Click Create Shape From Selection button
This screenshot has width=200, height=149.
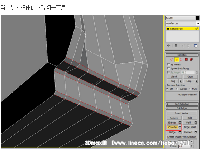(x=182, y=137)
